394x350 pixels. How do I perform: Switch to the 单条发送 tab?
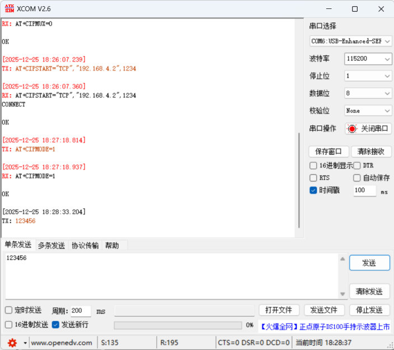(18, 245)
